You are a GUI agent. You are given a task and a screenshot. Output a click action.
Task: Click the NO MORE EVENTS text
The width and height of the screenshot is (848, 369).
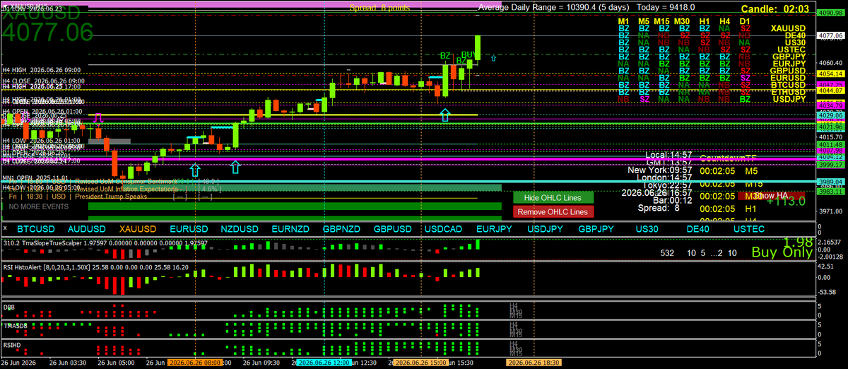pyautogui.click(x=40, y=206)
